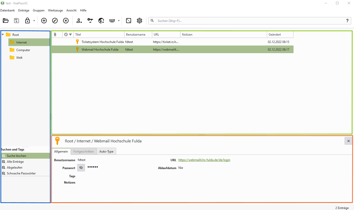Copy password to clipboard key icon
This screenshot has height=210, width=354.
[x=90, y=21]
